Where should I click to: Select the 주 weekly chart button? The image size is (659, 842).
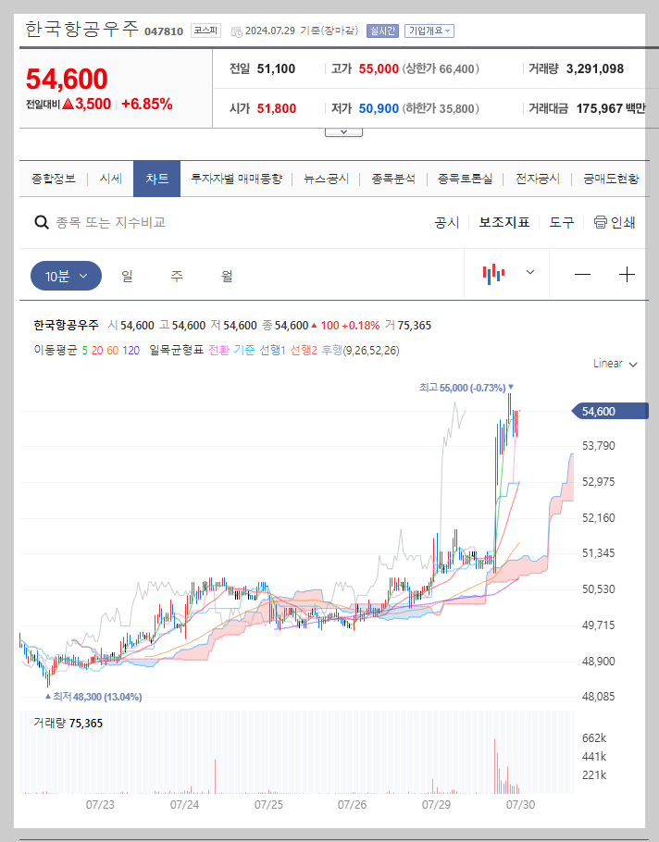tap(176, 274)
